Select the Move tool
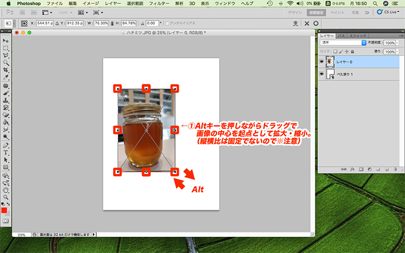The width and height of the screenshot is (405, 253). click(x=6, y=41)
